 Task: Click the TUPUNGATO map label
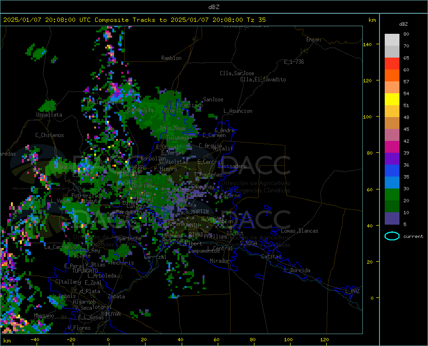pyautogui.click(x=85, y=271)
